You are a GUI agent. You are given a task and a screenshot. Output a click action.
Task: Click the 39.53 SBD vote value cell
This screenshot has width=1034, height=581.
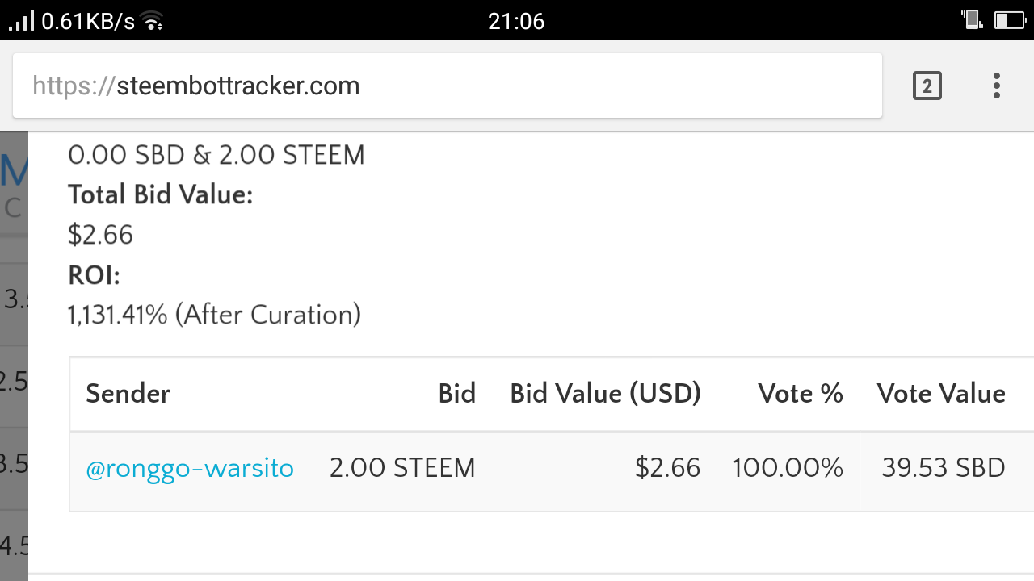point(943,468)
